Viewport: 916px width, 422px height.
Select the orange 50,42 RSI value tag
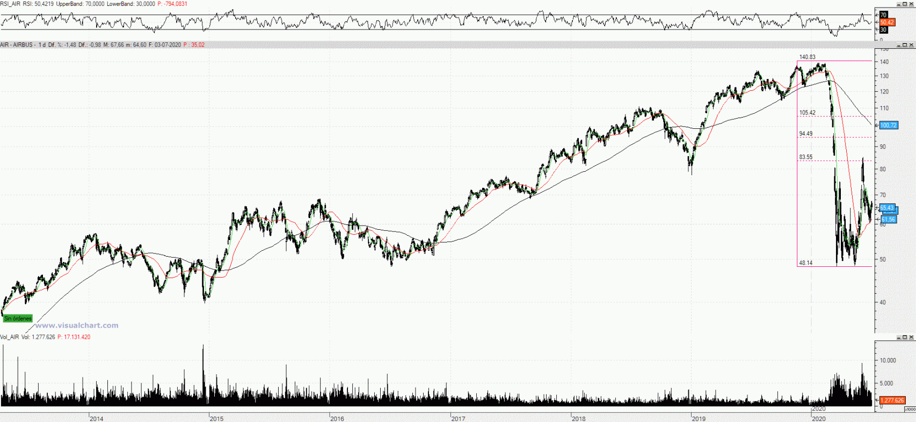[x=887, y=23]
